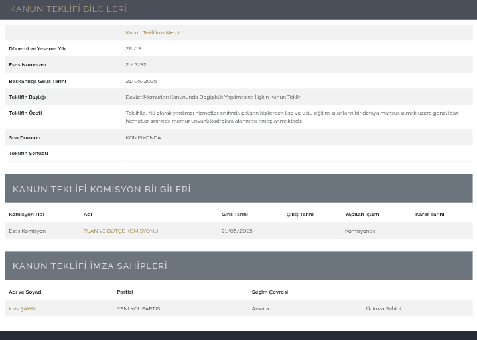Select the İlk İmza Sahibi cell
477x340 pixels.
coord(383,308)
